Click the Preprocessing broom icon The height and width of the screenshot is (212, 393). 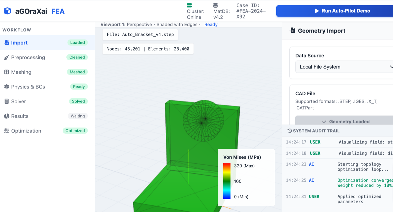pyautogui.click(x=6, y=57)
